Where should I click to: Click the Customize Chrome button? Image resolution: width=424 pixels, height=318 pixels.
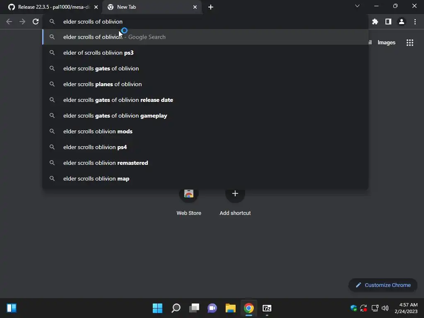pyautogui.click(x=383, y=285)
